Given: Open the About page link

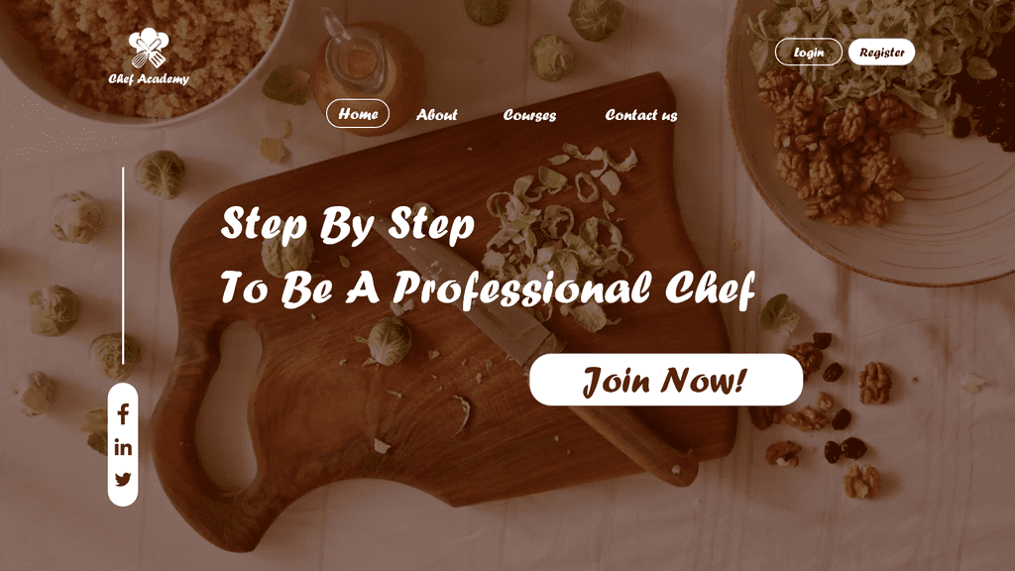Looking at the screenshot, I should 437,115.
